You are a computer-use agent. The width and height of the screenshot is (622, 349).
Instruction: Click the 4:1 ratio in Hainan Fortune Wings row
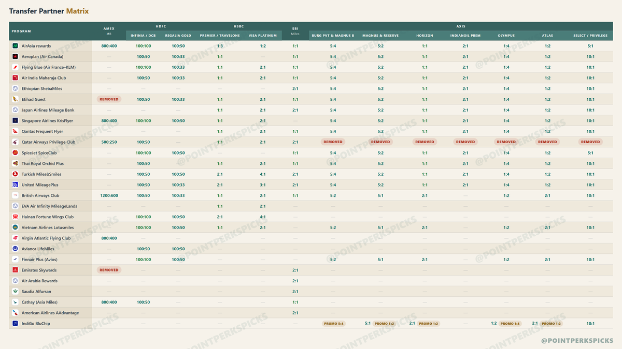[263, 217]
